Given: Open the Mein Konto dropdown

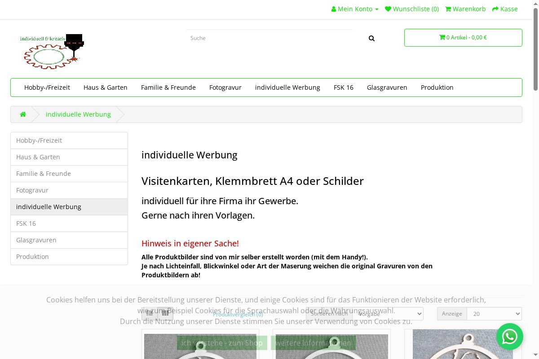Looking at the screenshot, I should [x=355, y=9].
